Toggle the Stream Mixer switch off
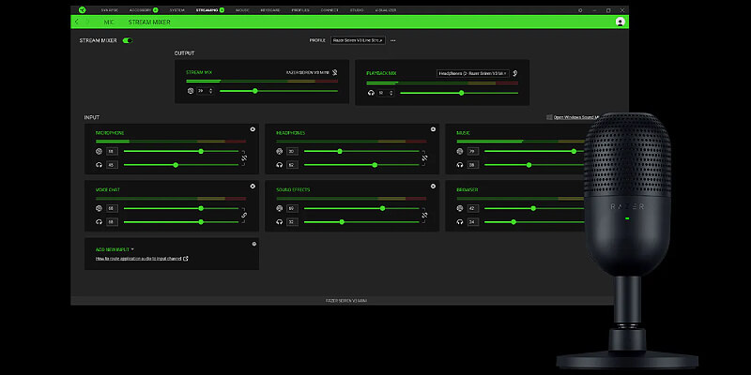751x375 pixels. pos(128,40)
